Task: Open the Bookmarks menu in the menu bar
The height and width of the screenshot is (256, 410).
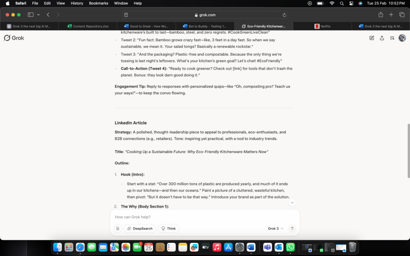Action: pyautogui.click(x=98, y=3)
